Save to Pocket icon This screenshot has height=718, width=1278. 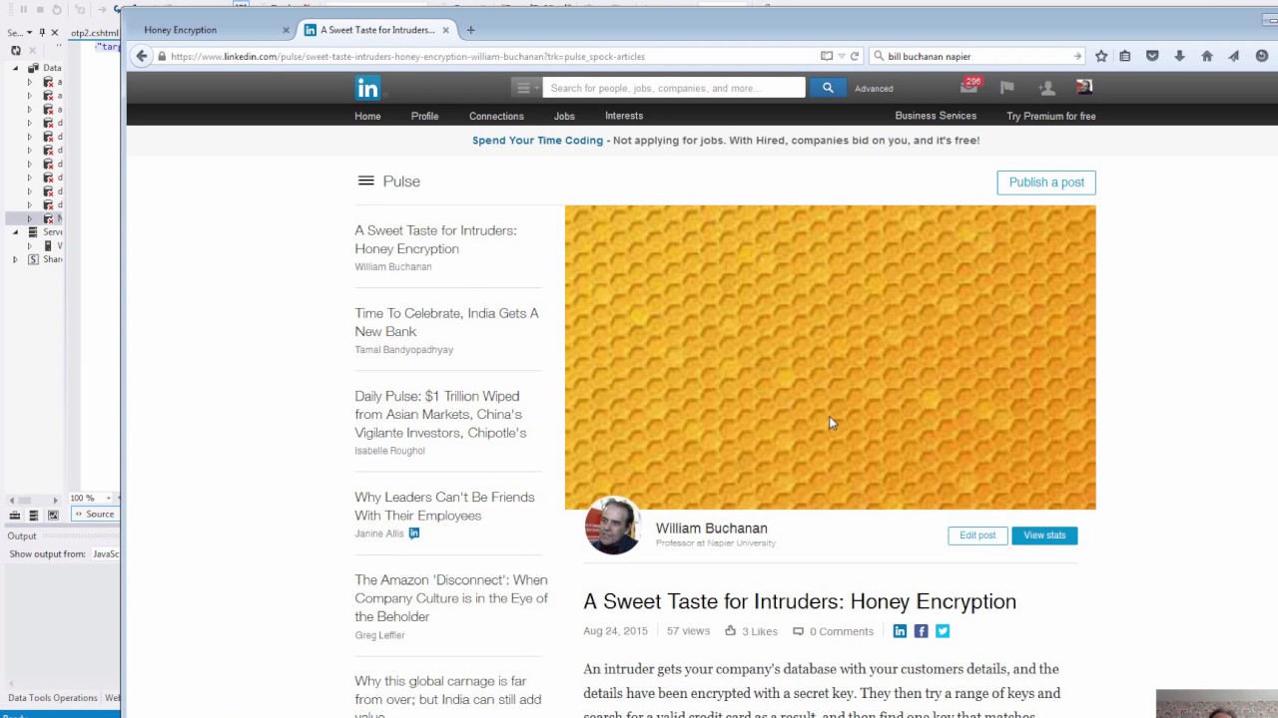coord(1152,56)
